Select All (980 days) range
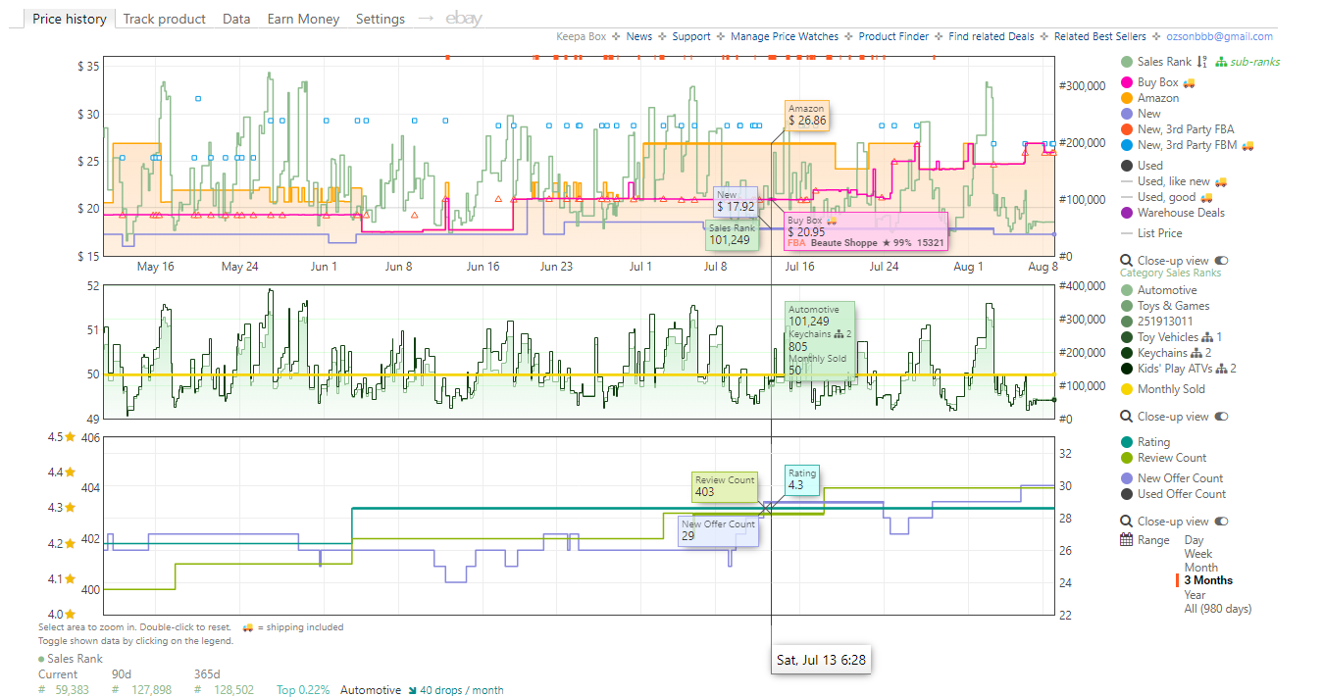The width and height of the screenshot is (1323, 697). [1217, 608]
